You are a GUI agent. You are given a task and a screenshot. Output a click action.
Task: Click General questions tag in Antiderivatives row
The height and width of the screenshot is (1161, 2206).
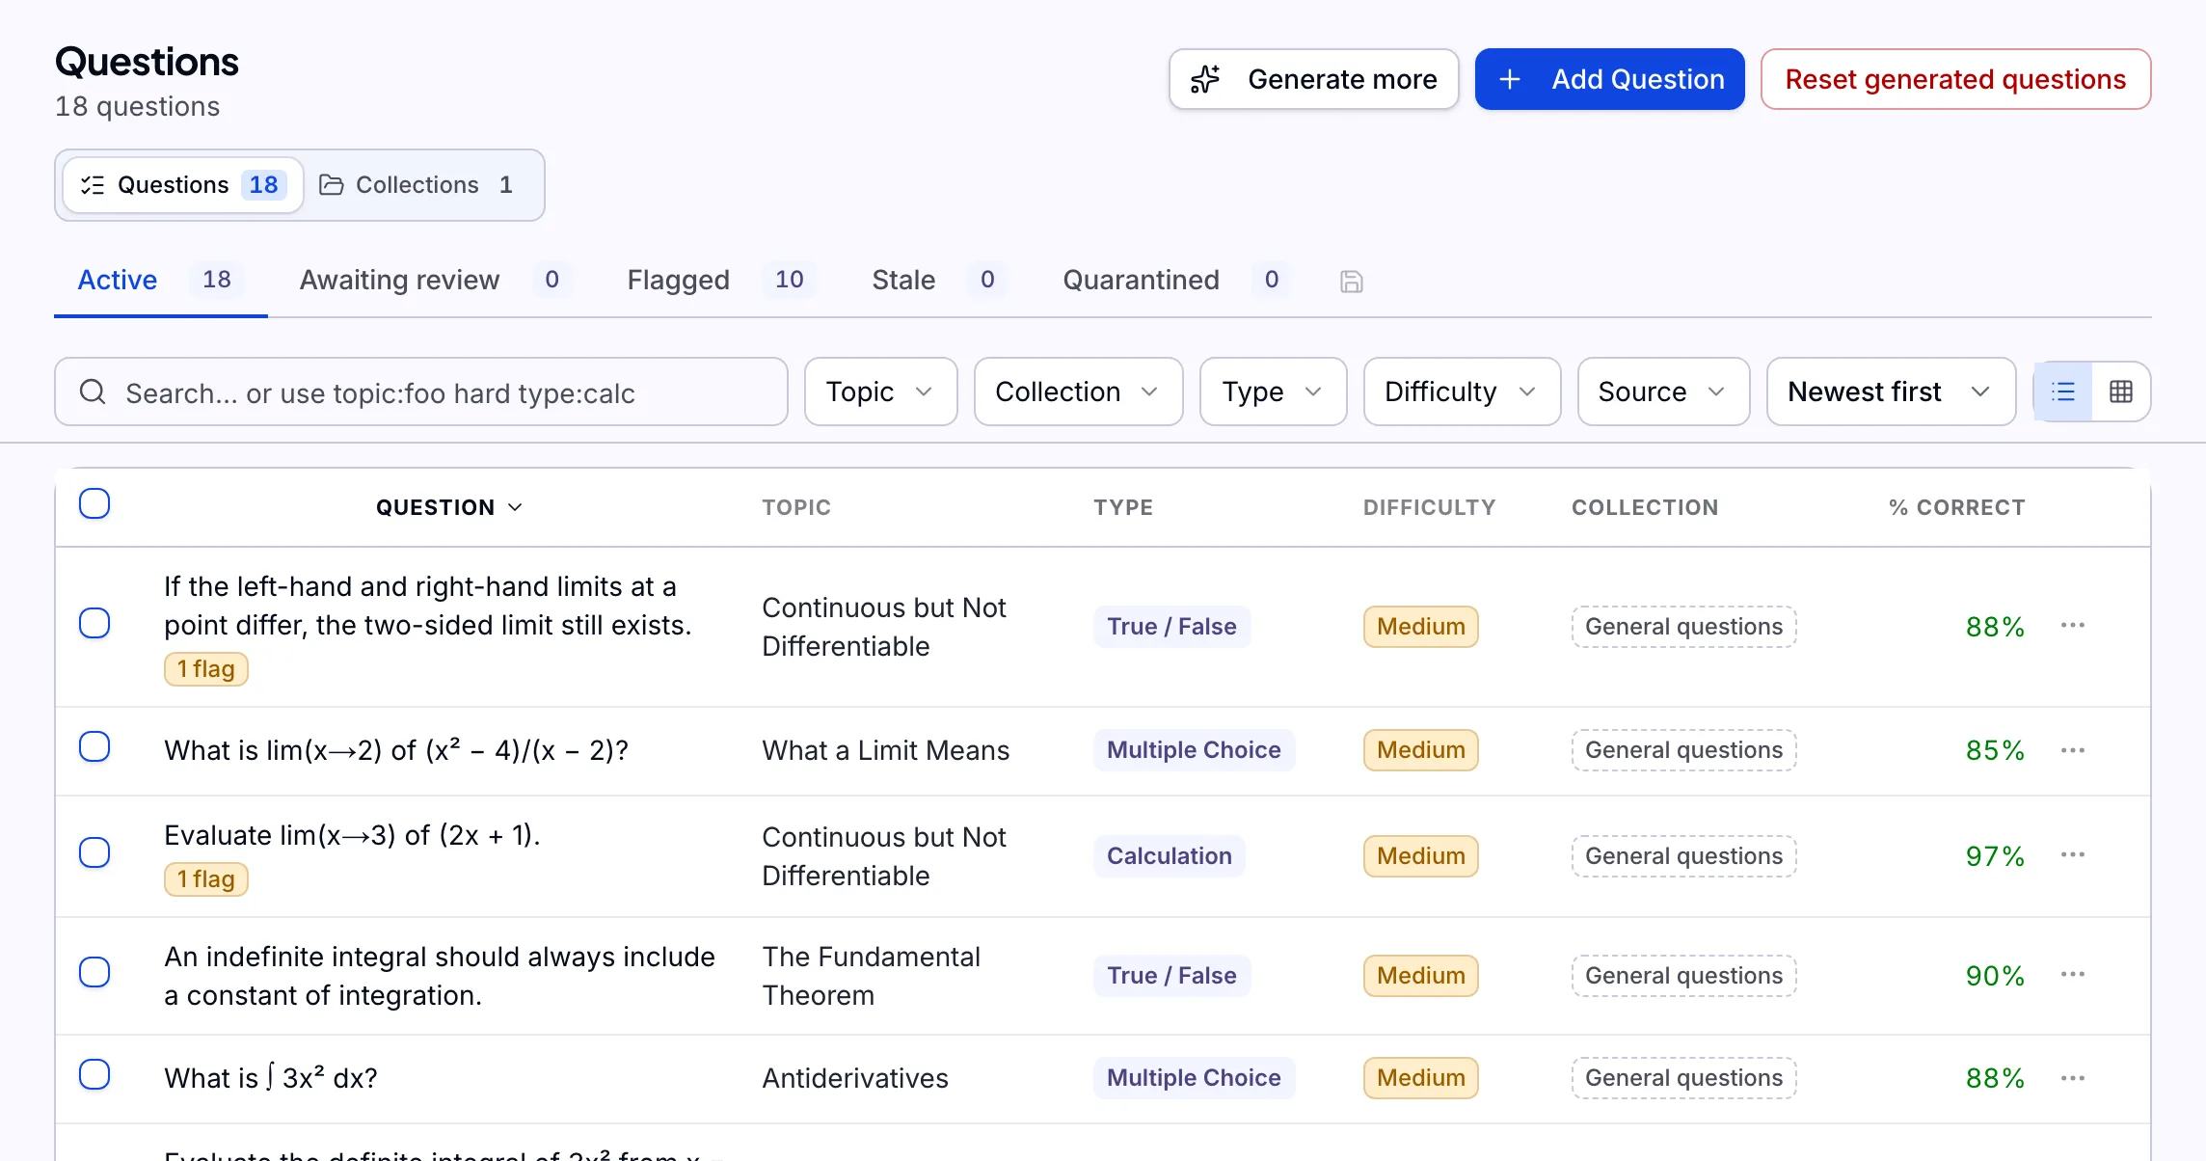[x=1683, y=1078]
